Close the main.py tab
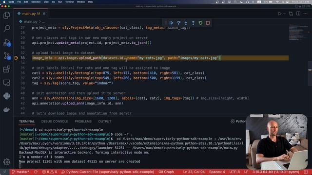Viewport: 312px width, 175px height. pos(44,14)
